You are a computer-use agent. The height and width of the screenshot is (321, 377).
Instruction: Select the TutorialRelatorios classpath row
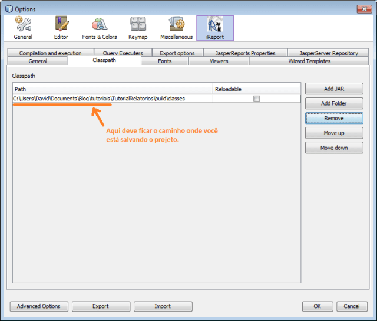(x=112, y=99)
